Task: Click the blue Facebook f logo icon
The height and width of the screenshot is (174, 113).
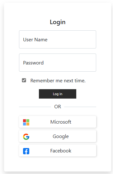Action: pos(26,151)
